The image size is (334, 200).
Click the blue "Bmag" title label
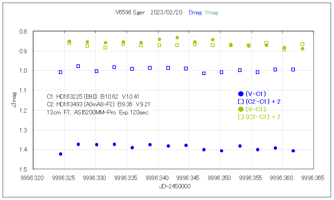click(x=195, y=13)
